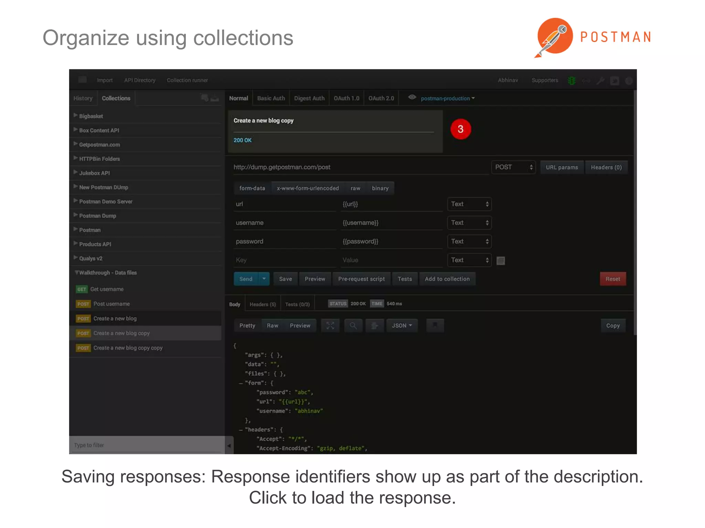Screen dimensions: 705x528
Task: Select the binary body type
Action: (x=380, y=188)
